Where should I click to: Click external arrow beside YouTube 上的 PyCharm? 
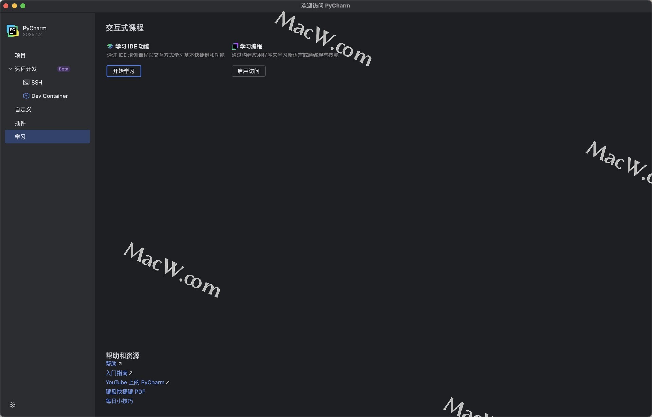pyautogui.click(x=168, y=382)
